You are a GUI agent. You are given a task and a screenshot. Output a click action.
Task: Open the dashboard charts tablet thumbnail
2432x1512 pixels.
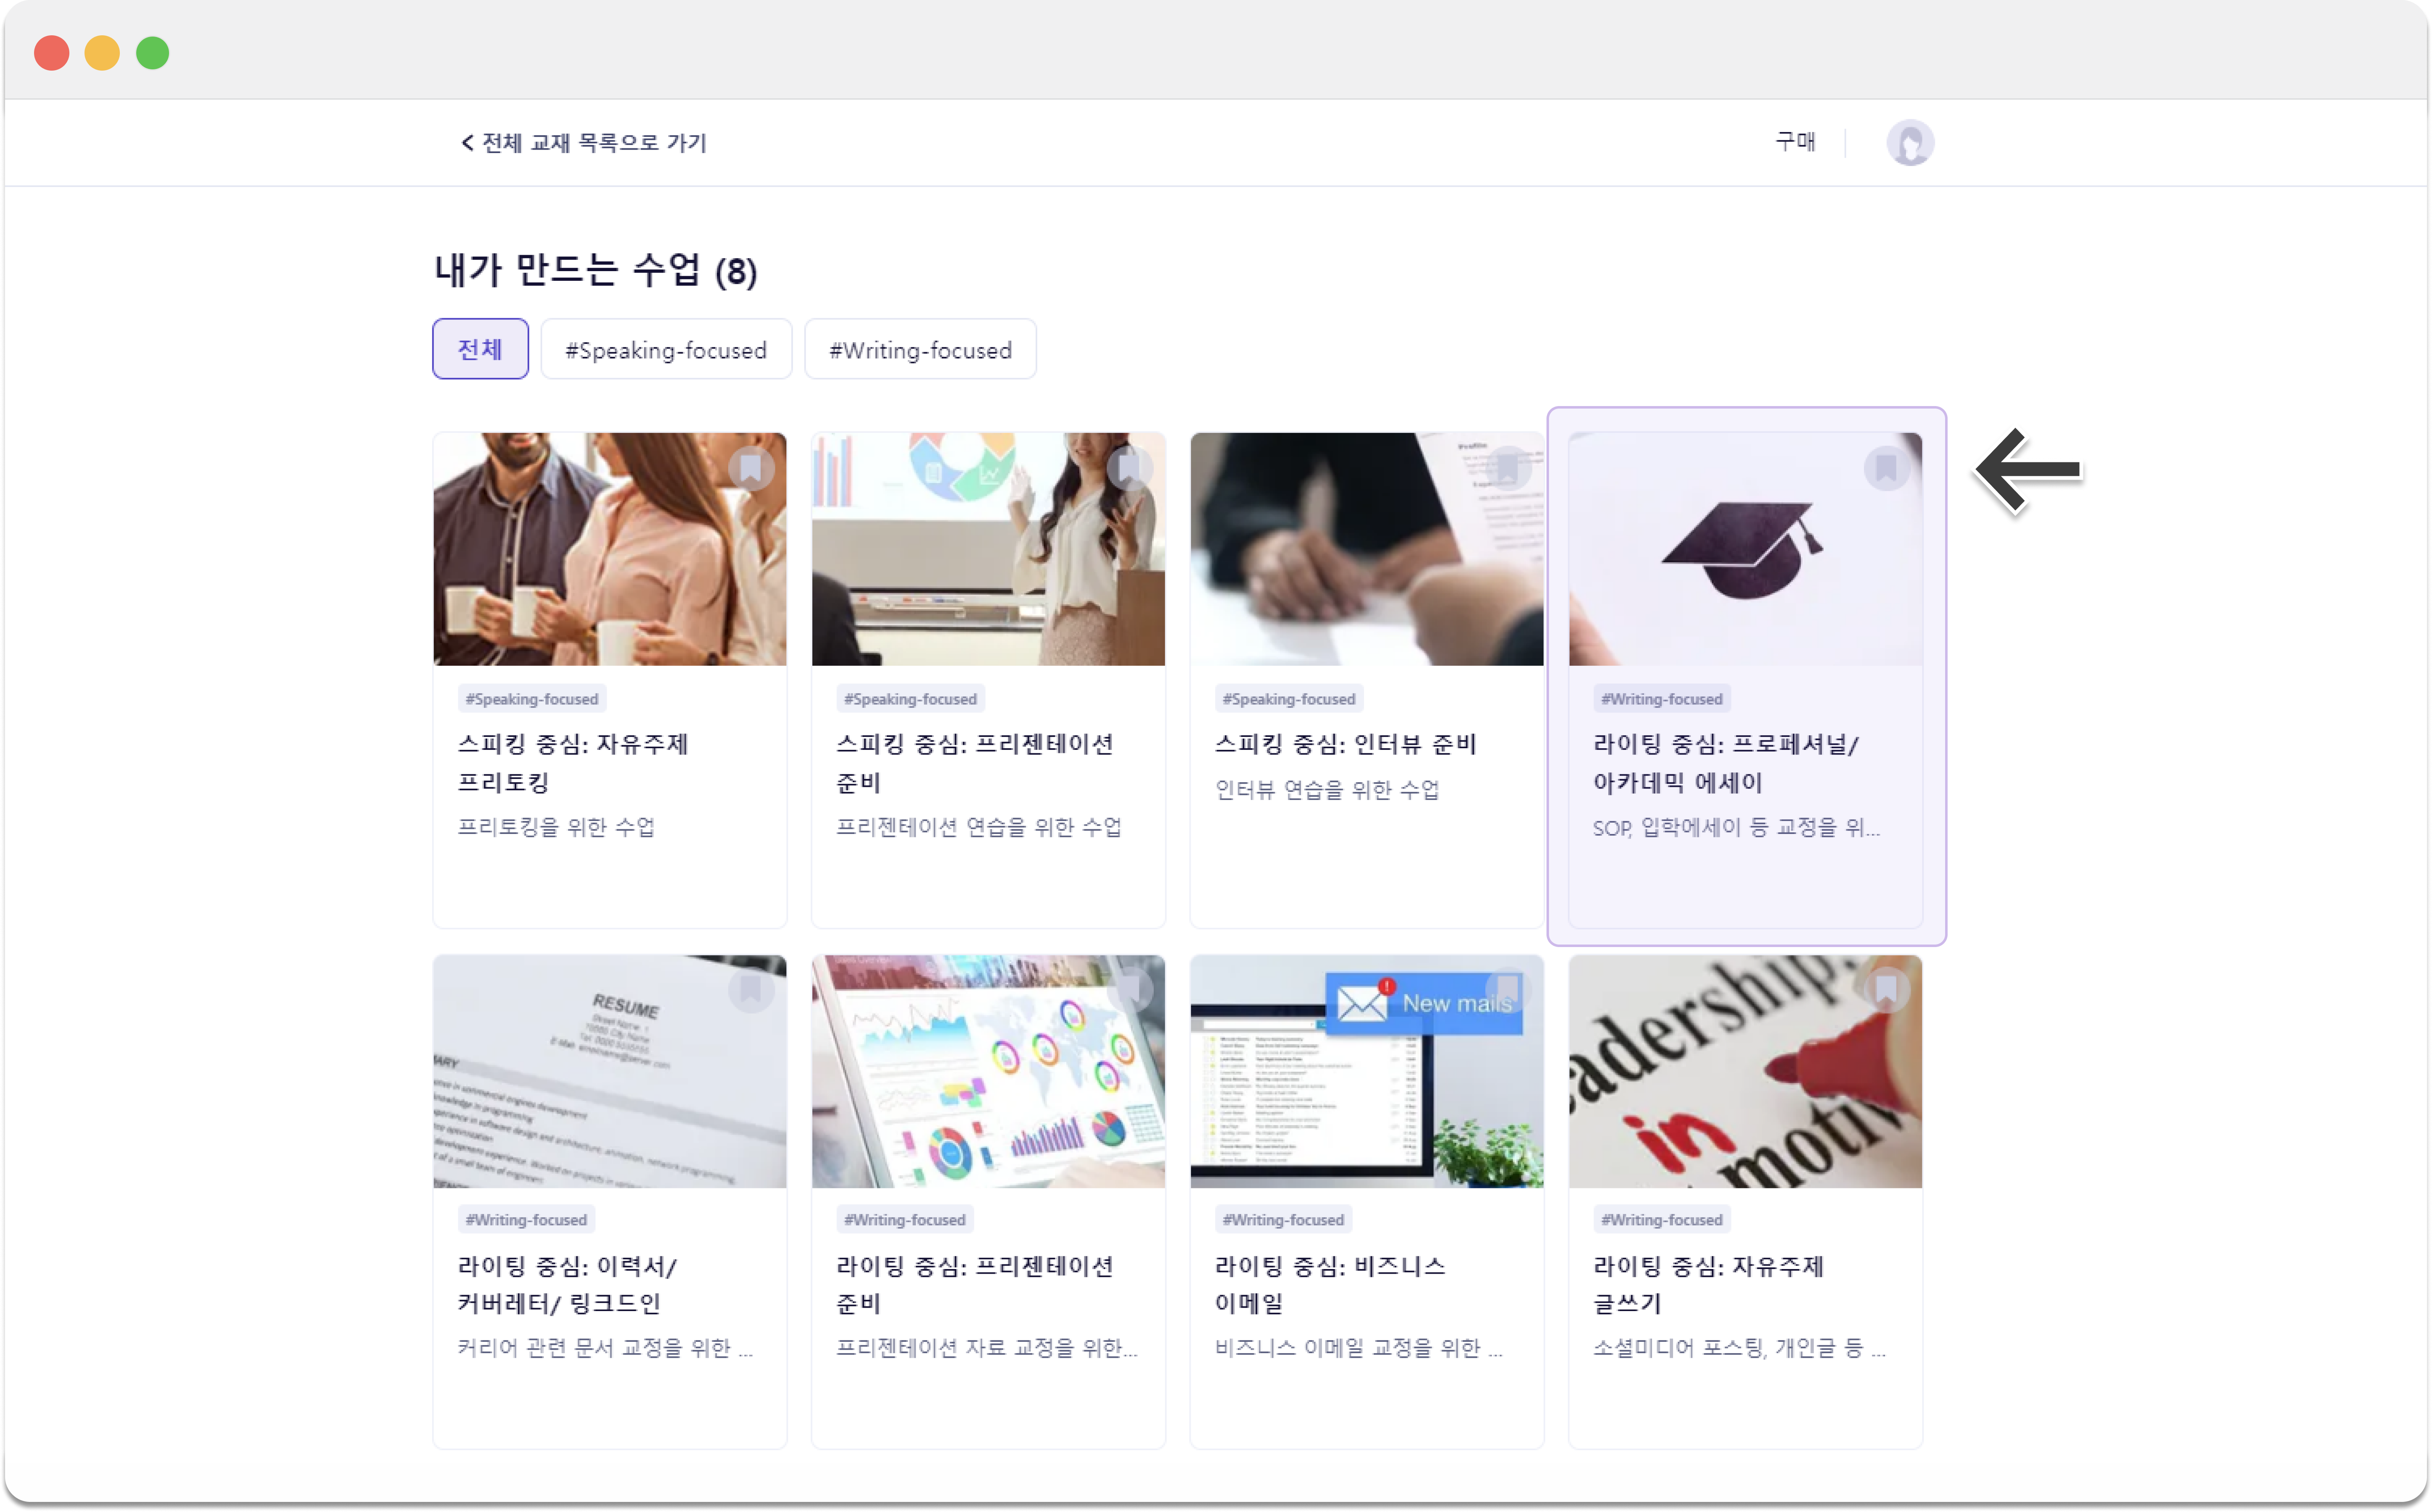click(988, 1071)
